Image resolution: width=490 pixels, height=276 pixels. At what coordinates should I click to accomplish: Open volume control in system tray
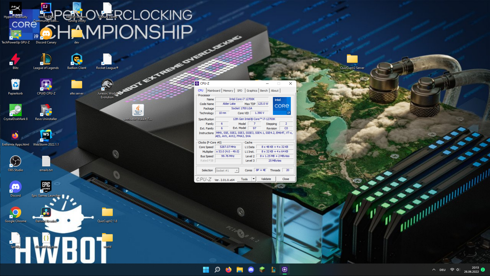tap(458, 270)
